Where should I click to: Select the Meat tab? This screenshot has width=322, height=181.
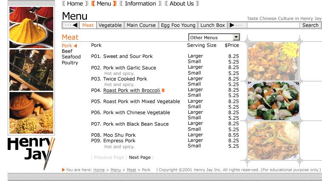pyautogui.click(x=88, y=25)
